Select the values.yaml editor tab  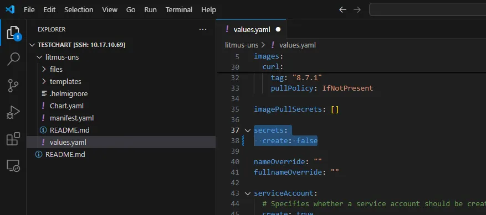251,29
